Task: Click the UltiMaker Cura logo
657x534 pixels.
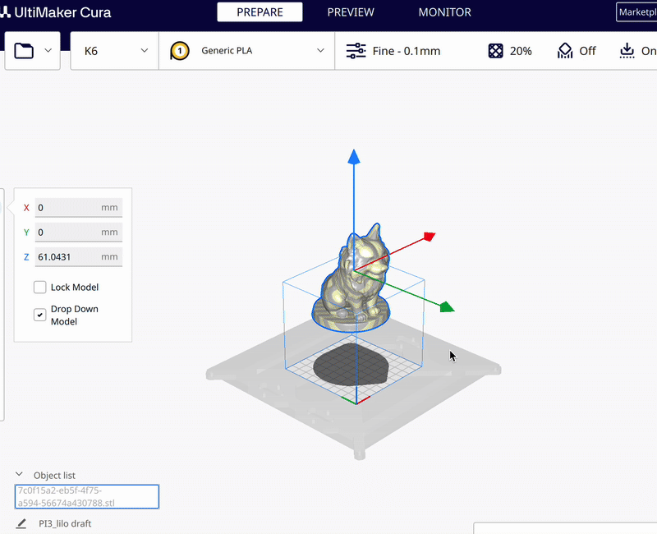Action: pyautogui.click(x=56, y=12)
